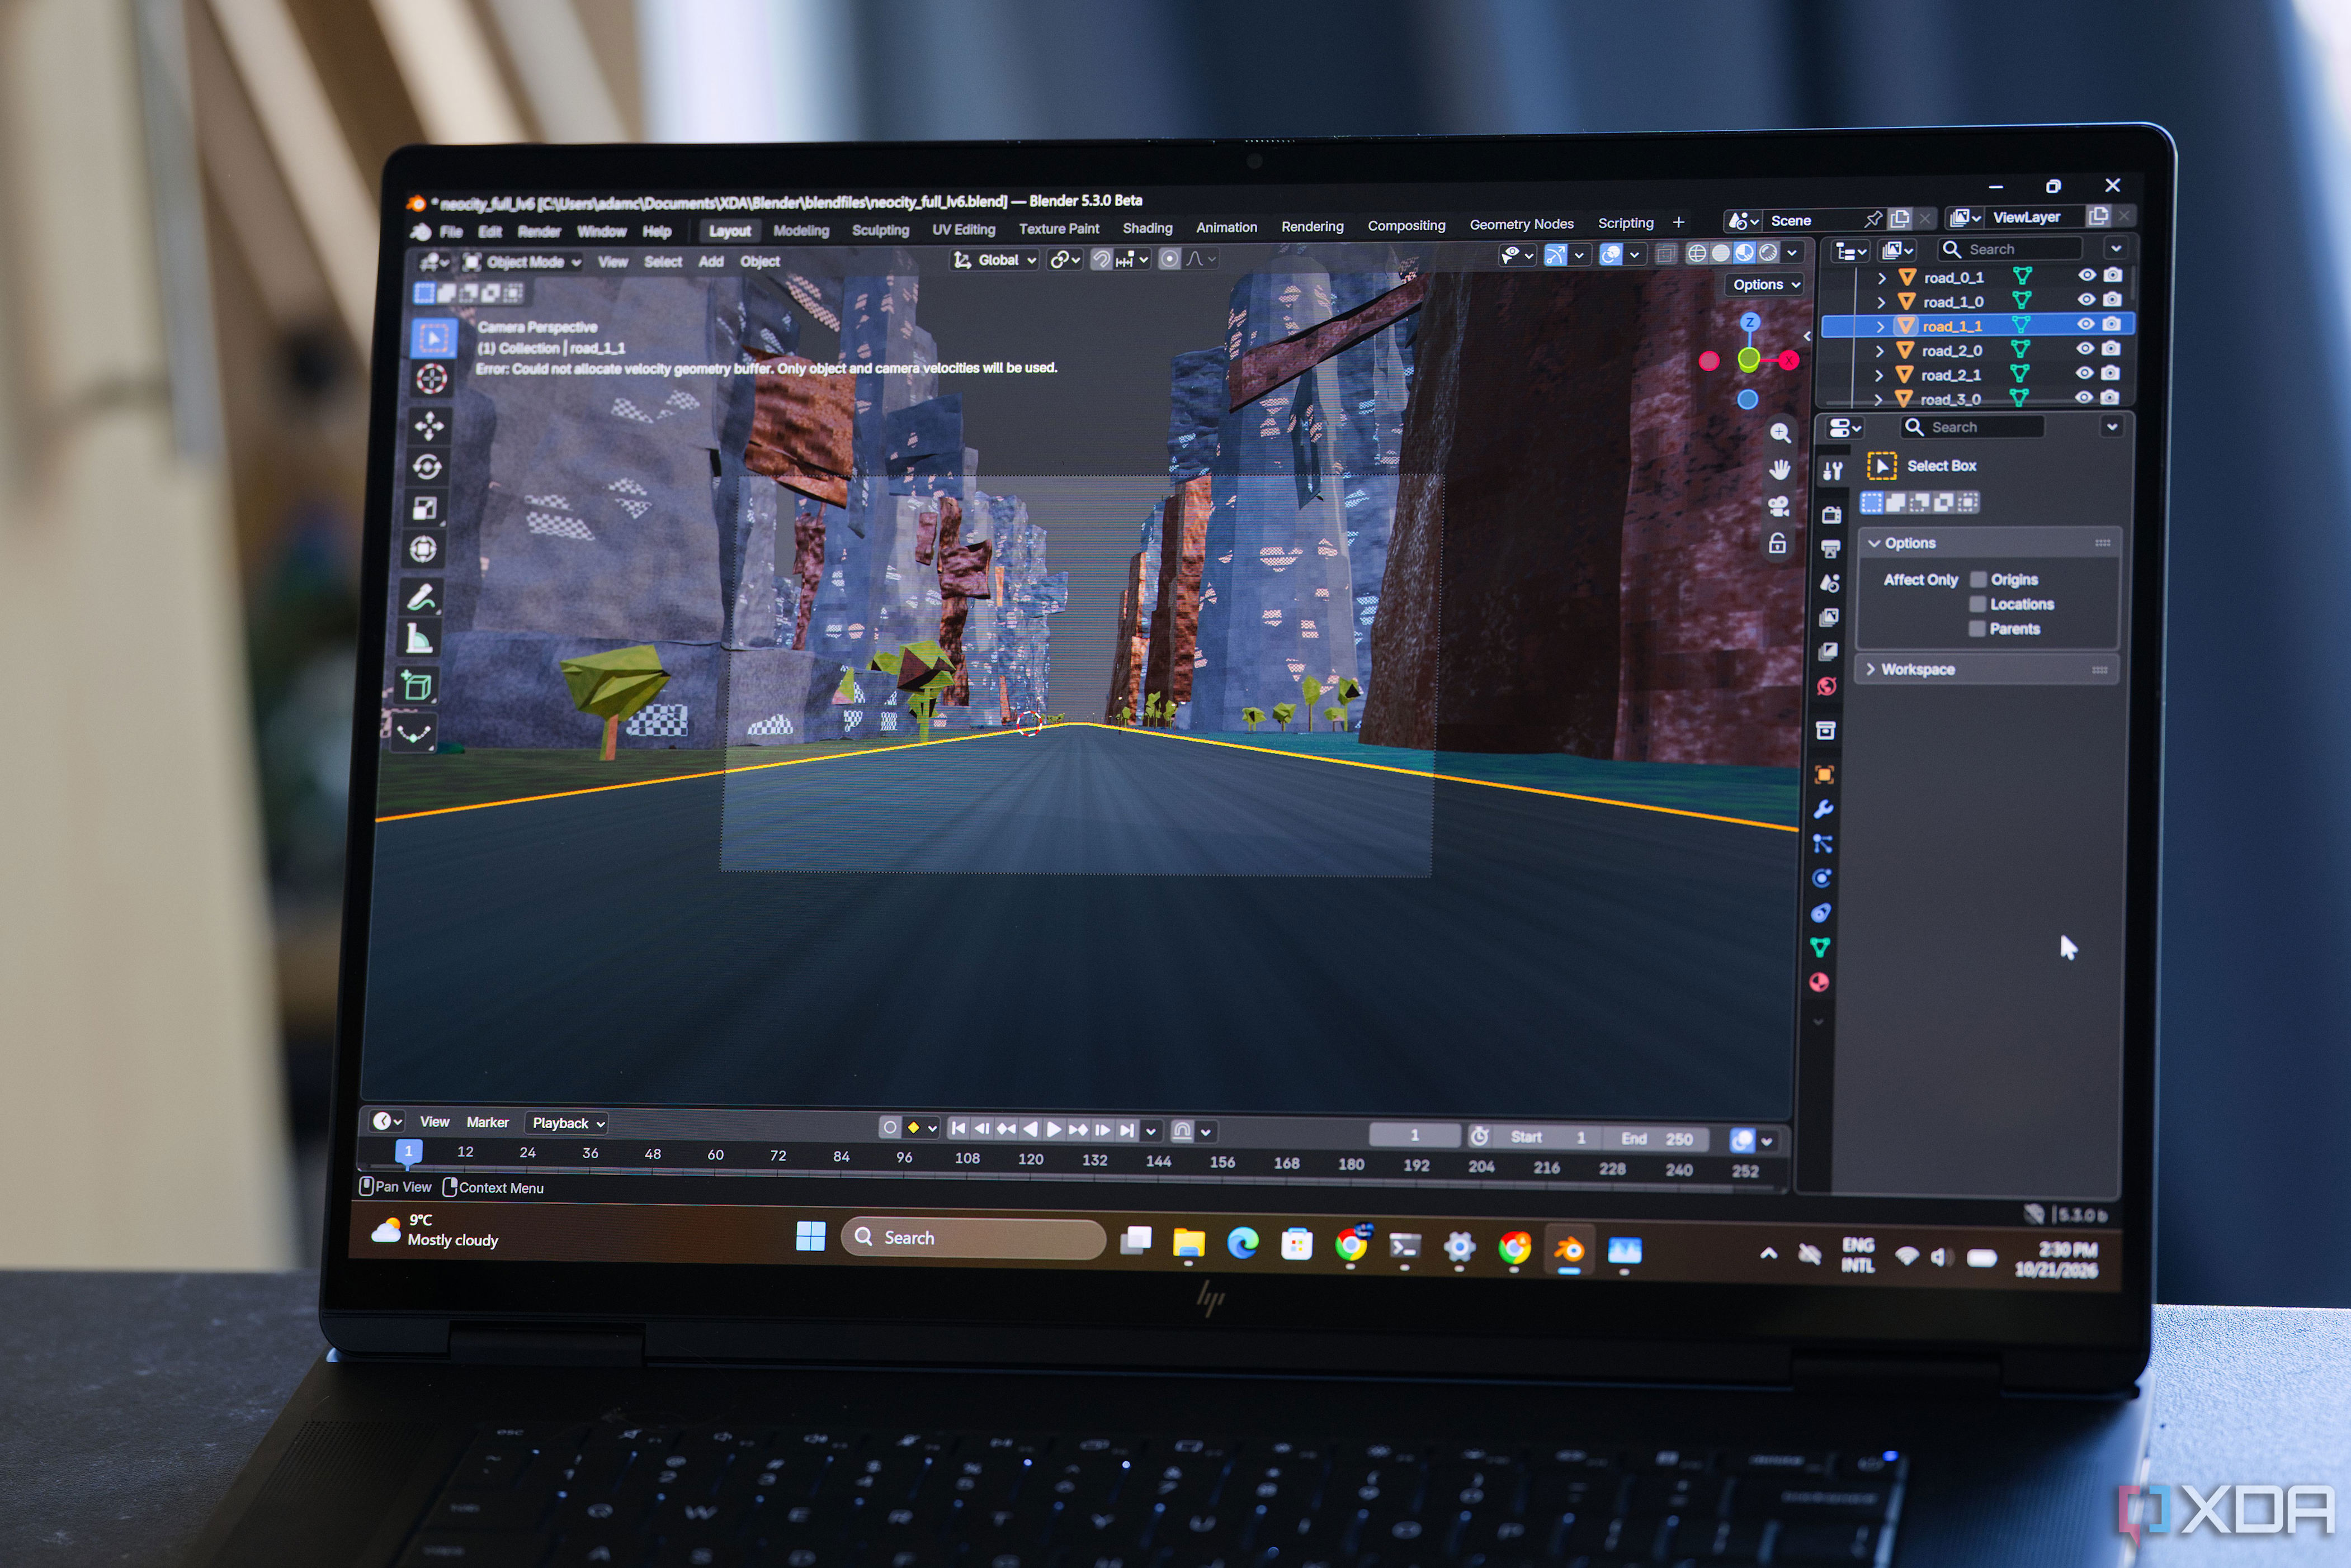
Task: Click the viewport zoom magnifier icon
Action: 1781,433
